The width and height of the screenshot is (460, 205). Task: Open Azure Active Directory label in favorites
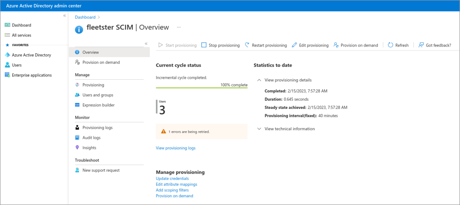(x=31, y=55)
